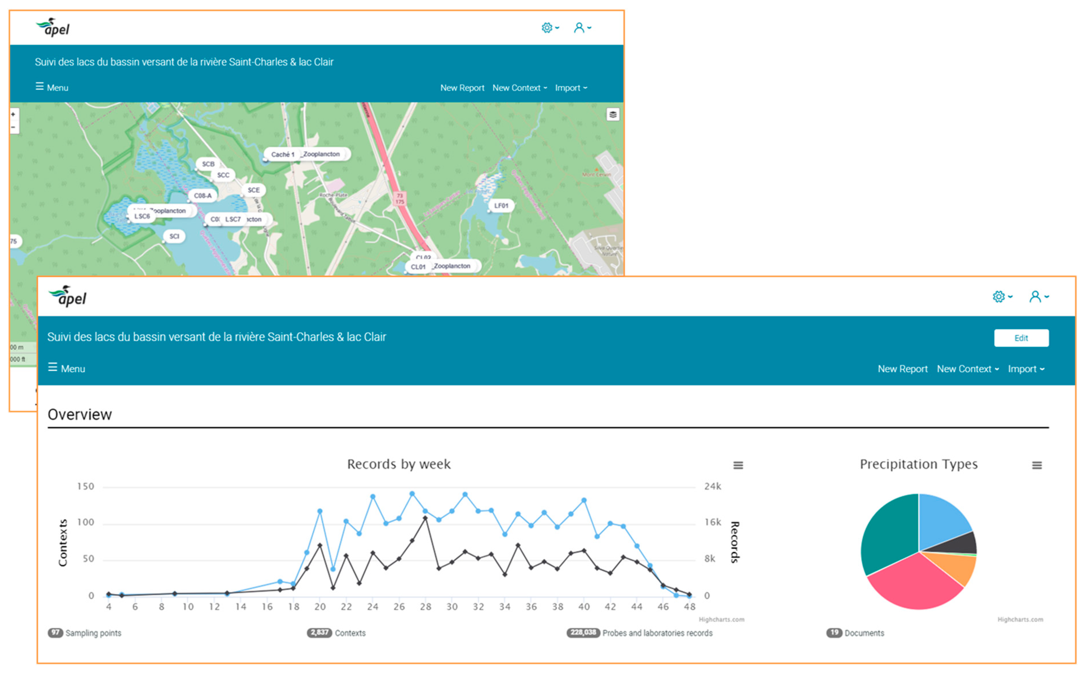Open Records by week chart menu
Screen dimensions: 1084x673
pos(738,466)
